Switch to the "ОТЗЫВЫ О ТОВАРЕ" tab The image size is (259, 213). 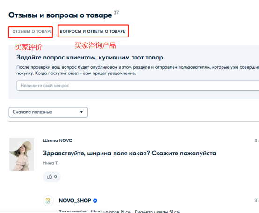click(x=32, y=31)
